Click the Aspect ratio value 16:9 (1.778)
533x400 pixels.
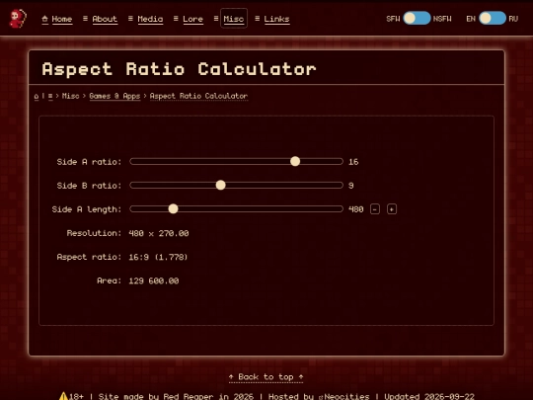pos(158,257)
